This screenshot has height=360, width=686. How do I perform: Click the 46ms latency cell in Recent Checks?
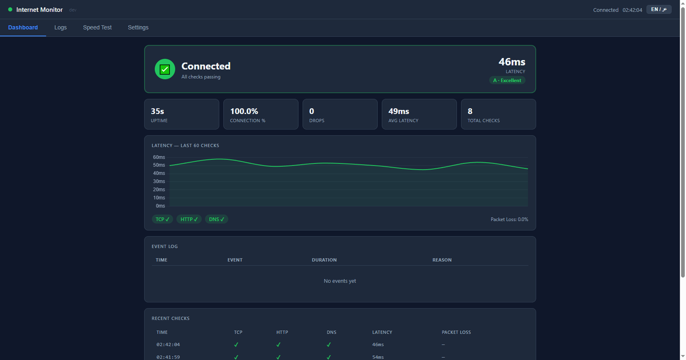click(378, 345)
